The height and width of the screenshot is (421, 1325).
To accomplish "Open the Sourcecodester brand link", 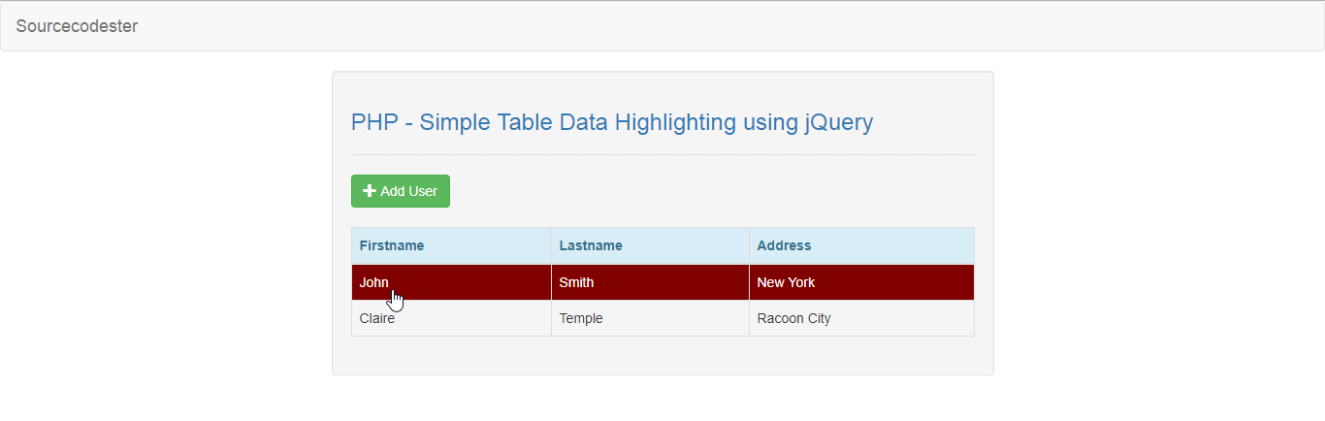I will 77,26.
